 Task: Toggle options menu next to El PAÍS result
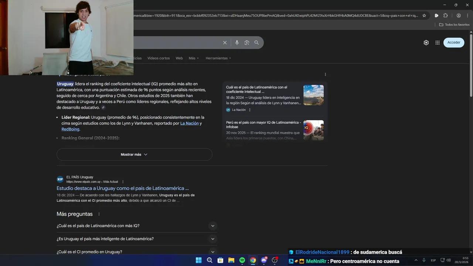[123, 181]
